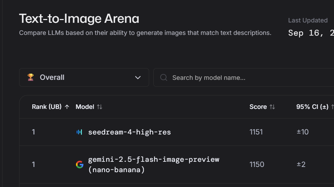Focus the Search by model name field

243,77
